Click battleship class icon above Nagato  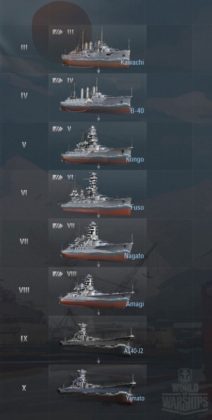[x=58, y=225]
